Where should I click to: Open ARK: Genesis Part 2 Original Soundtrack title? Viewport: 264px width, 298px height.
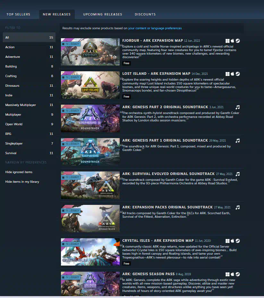click(165, 107)
